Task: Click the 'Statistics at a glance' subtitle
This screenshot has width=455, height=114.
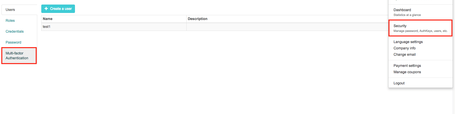Action: pos(407,15)
